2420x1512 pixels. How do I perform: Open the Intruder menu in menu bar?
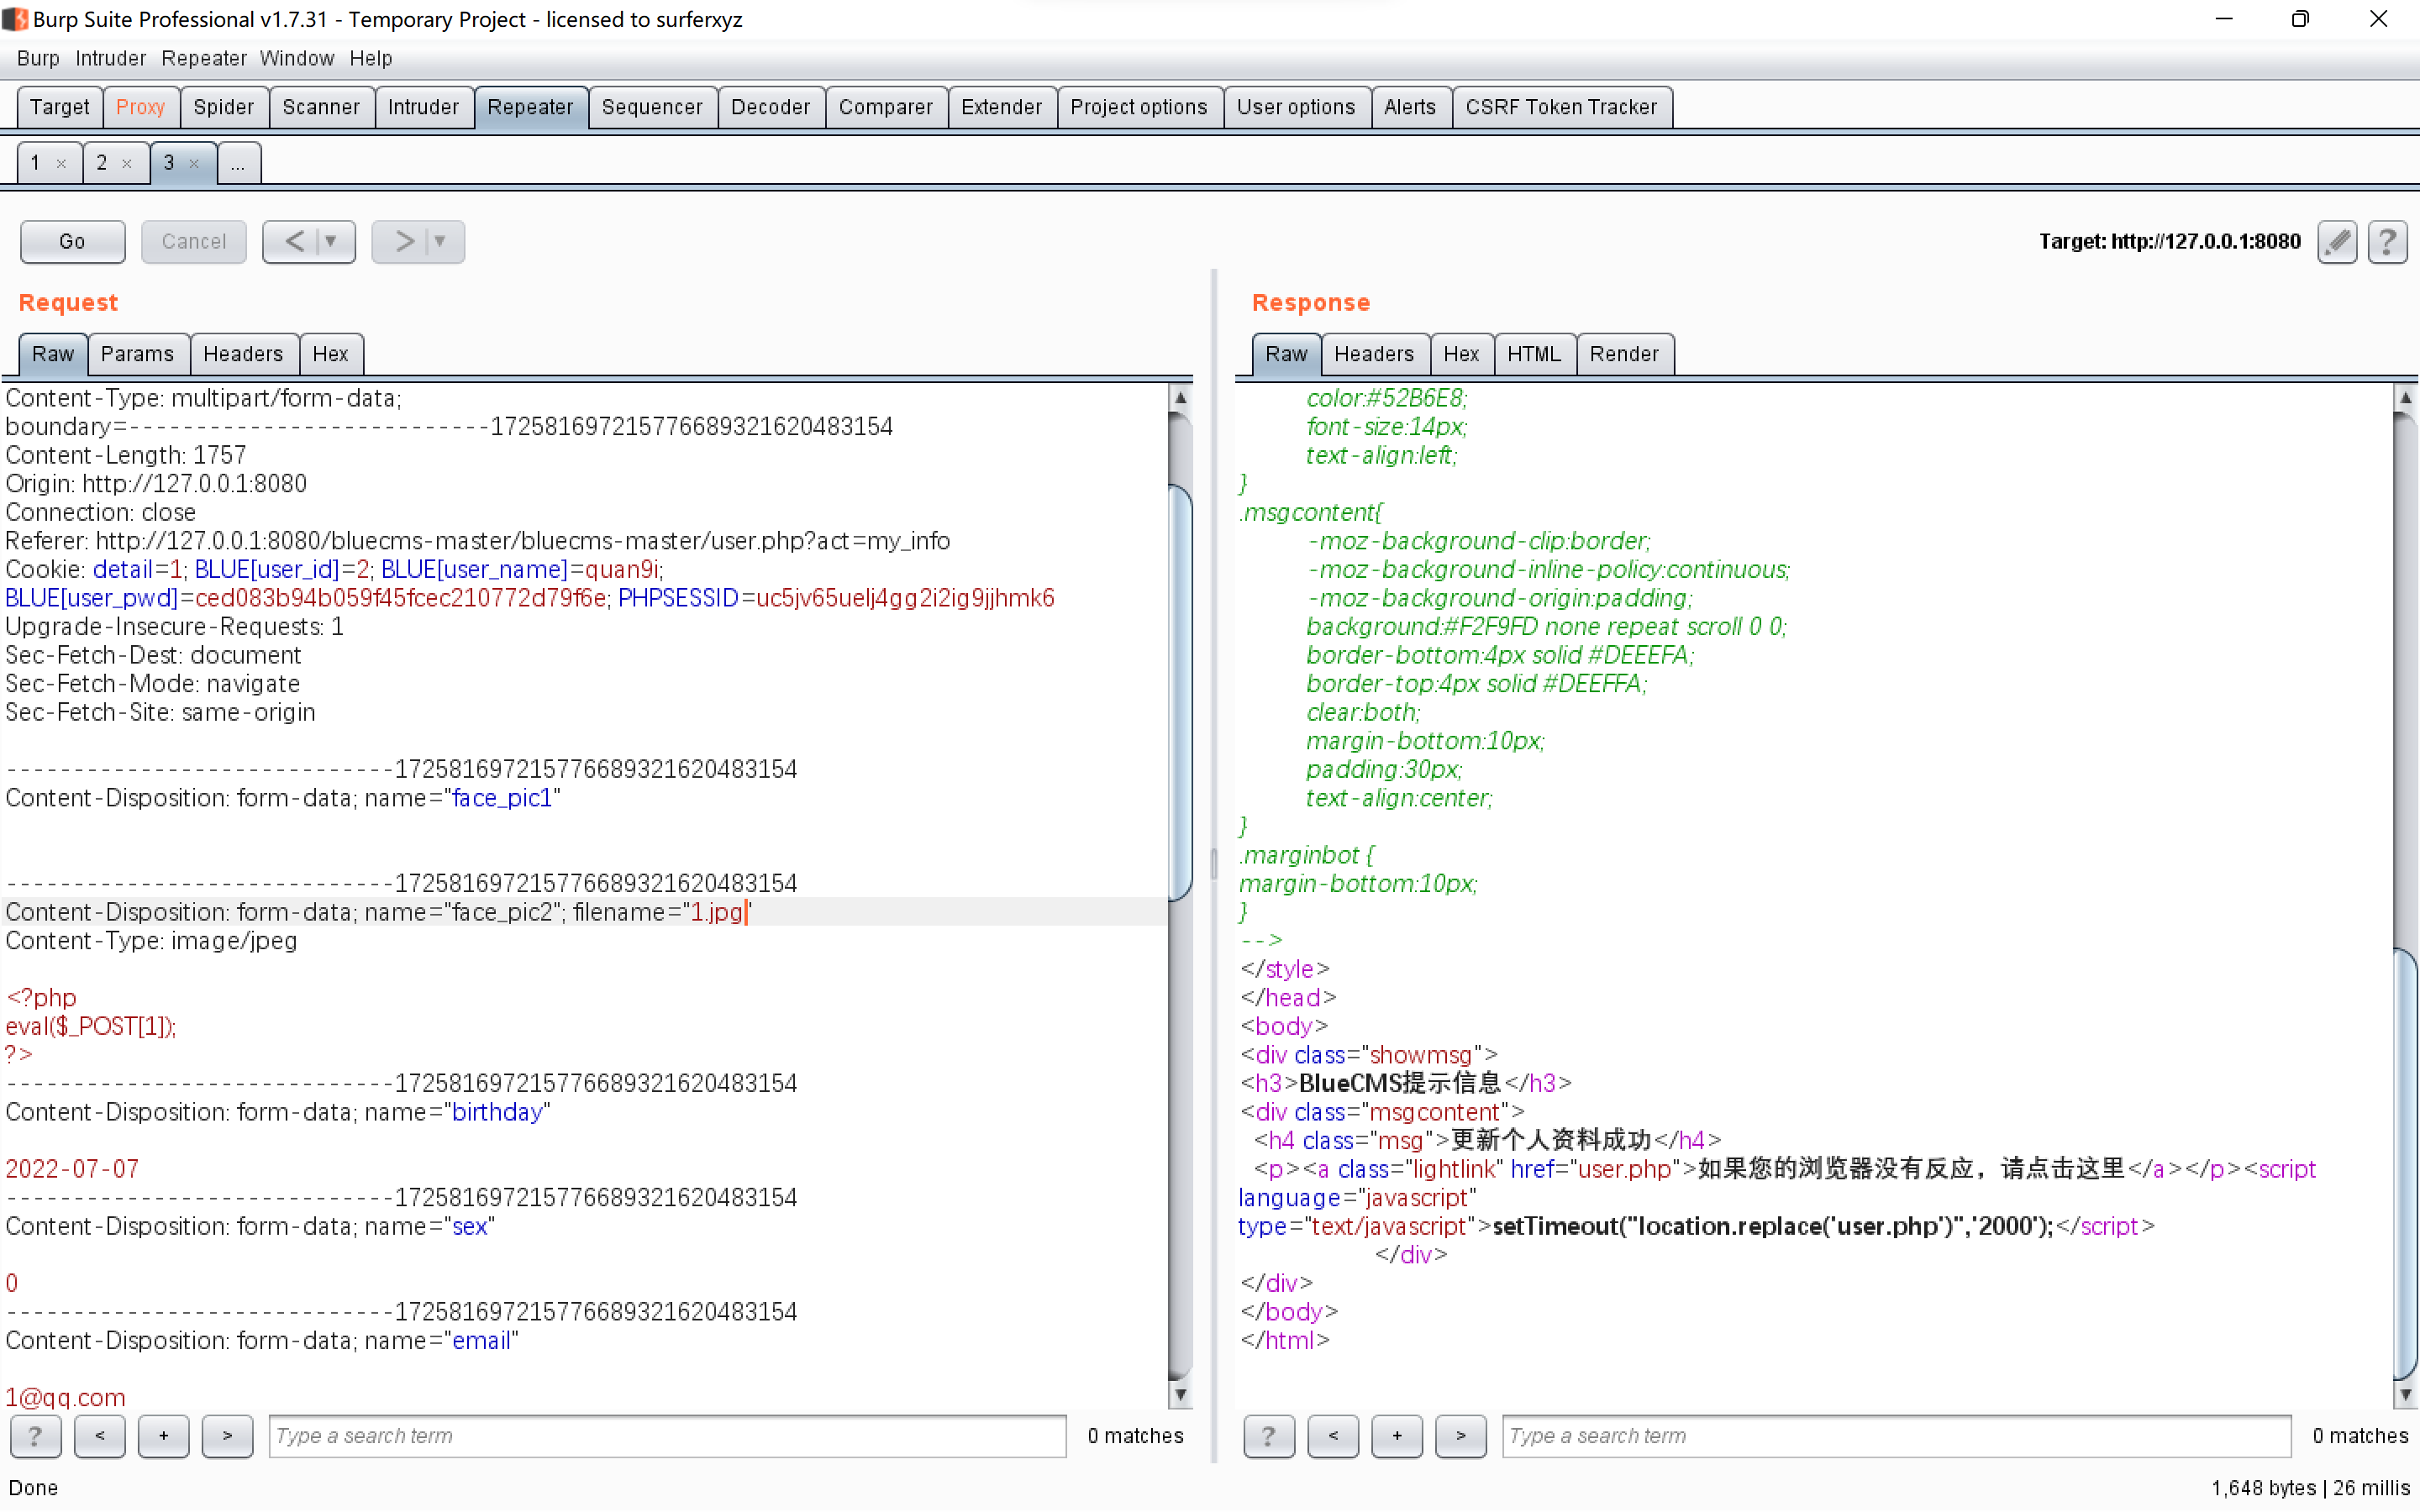[x=110, y=58]
